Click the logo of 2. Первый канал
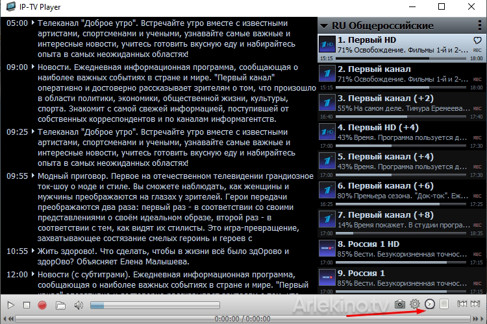The height and width of the screenshot is (324, 487). (327, 74)
